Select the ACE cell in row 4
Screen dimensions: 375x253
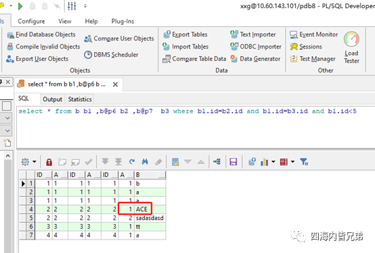point(150,209)
